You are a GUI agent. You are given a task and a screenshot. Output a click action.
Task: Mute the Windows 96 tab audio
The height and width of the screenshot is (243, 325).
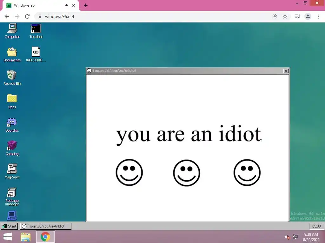[x=67, y=5]
